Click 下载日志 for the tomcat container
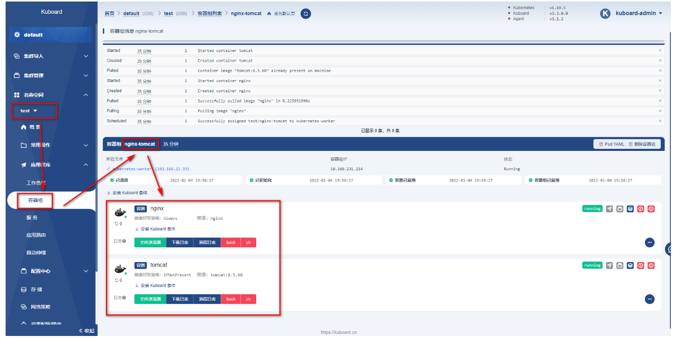Screen dimensions: 677x338 [180, 299]
